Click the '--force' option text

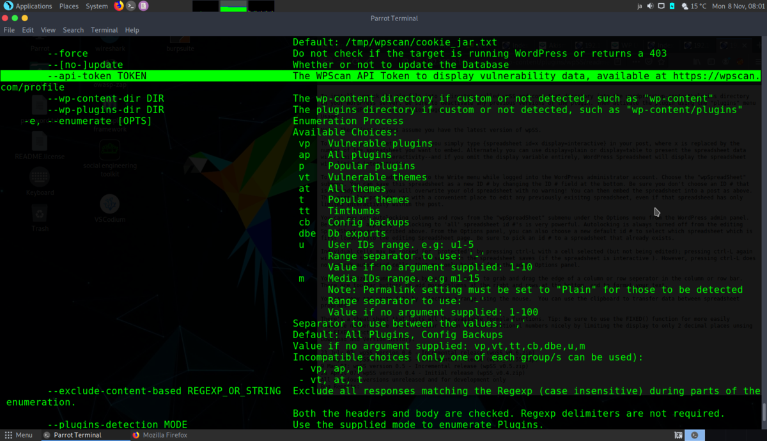pos(68,54)
